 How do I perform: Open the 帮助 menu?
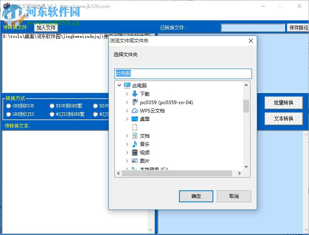point(23,16)
